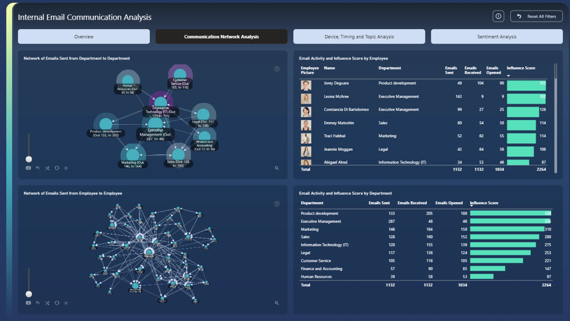The image size is (570, 321).
Task: Sort employee table by Emails Received header
Action: tap(473, 70)
